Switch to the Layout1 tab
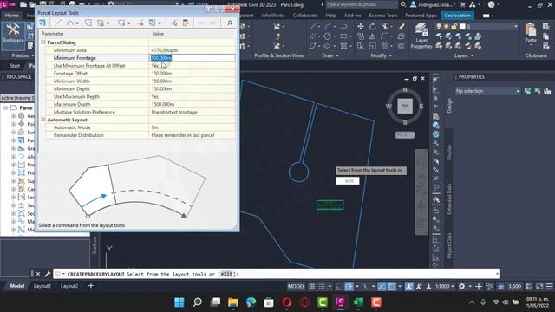This screenshot has height=312, width=555. [42, 286]
